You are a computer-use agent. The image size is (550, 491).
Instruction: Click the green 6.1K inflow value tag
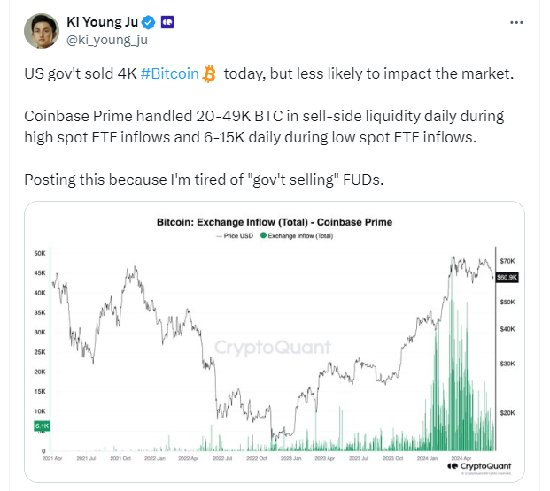43,426
